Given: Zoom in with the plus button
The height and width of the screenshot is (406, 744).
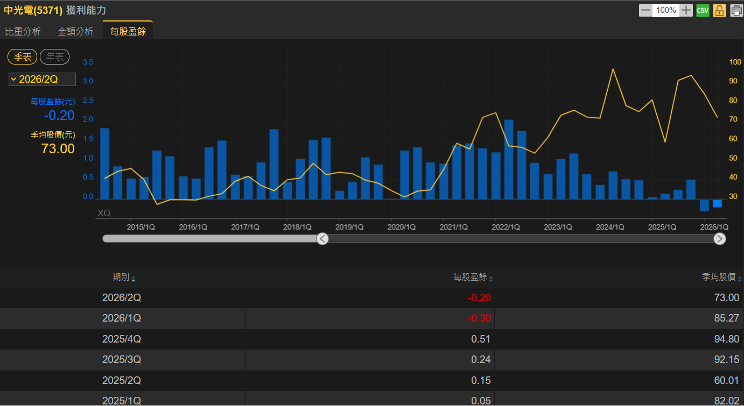Looking at the screenshot, I should (x=686, y=10).
